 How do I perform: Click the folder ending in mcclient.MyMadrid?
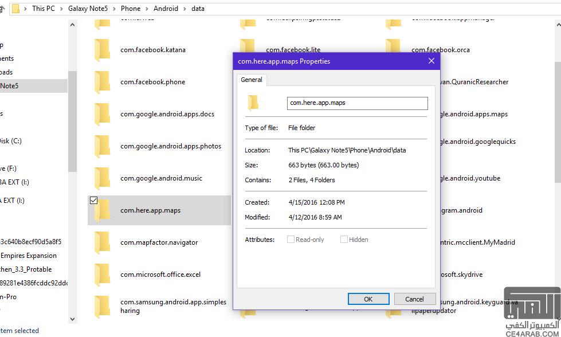coord(478,242)
